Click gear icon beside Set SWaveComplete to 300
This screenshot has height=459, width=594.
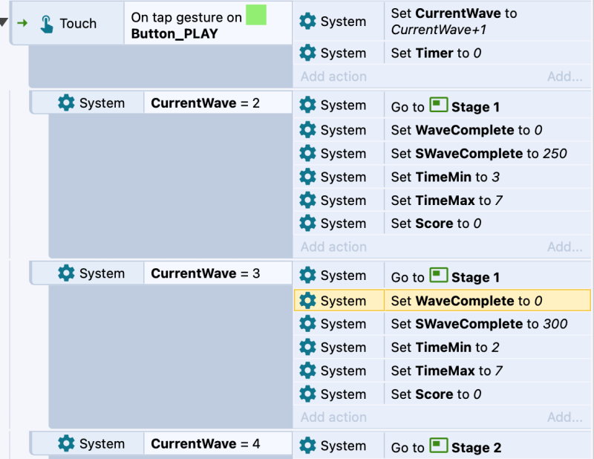pos(307,324)
